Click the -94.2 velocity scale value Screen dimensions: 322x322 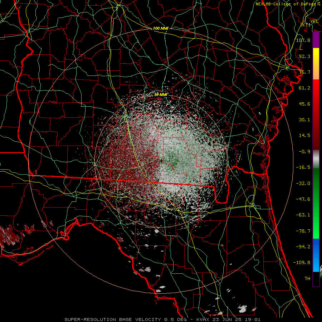coord(303,247)
